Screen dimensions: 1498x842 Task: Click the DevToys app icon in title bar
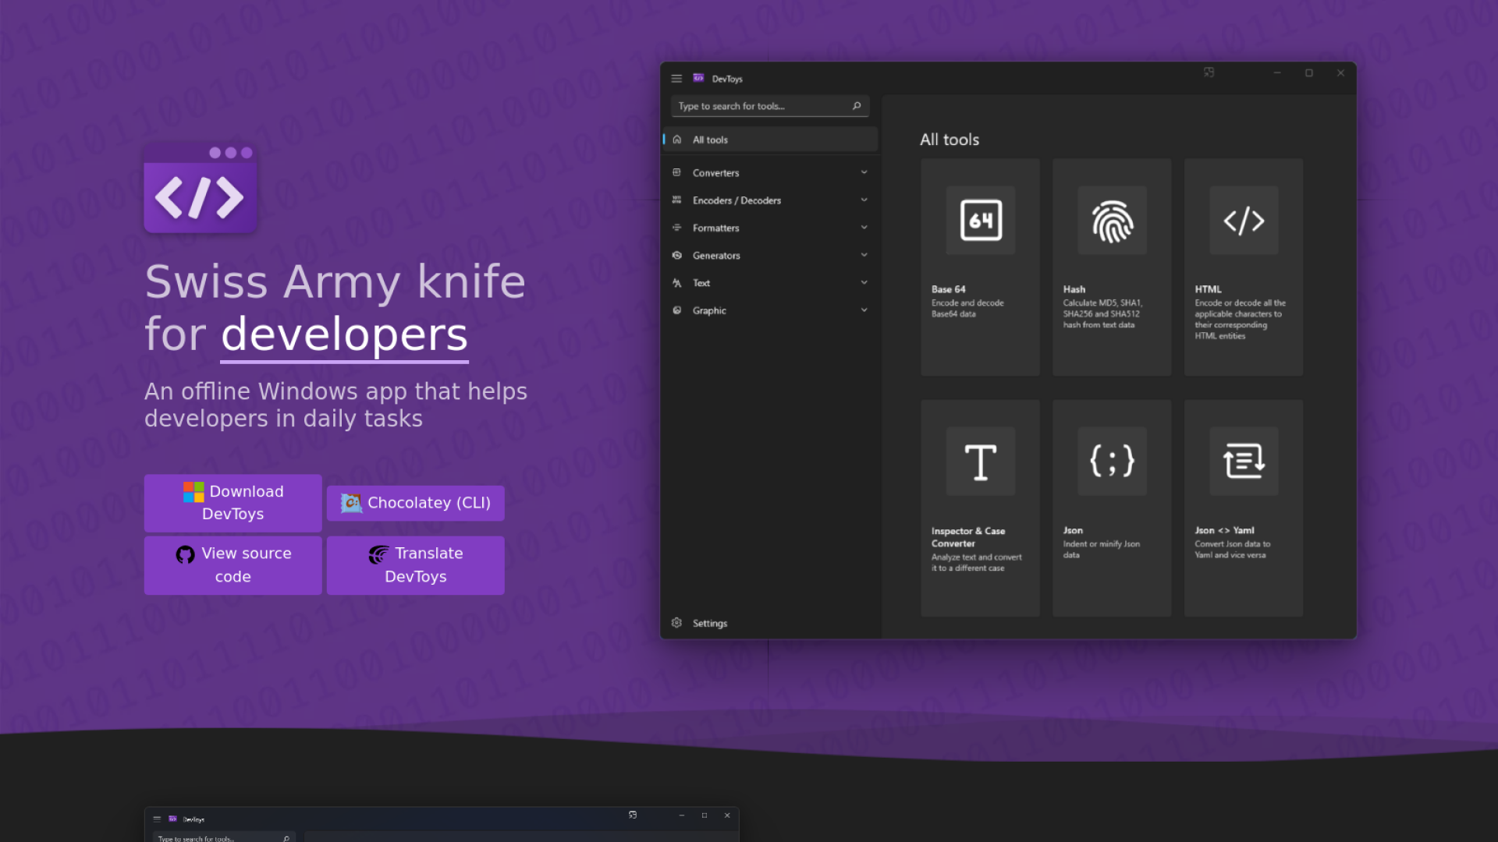(x=698, y=78)
